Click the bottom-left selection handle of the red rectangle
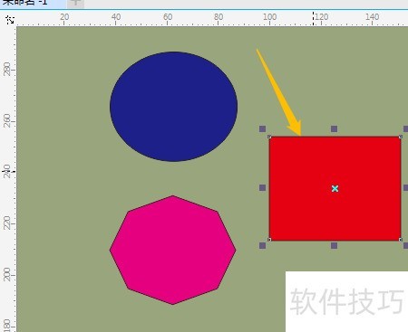The width and height of the screenshot is (408, 332). 262,245
